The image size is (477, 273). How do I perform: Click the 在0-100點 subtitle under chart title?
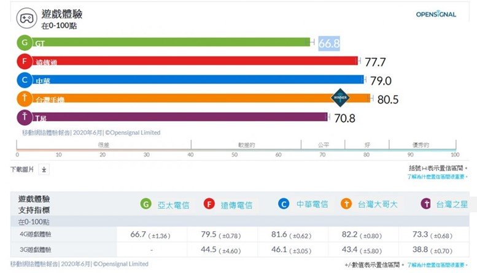coord(59,26)
